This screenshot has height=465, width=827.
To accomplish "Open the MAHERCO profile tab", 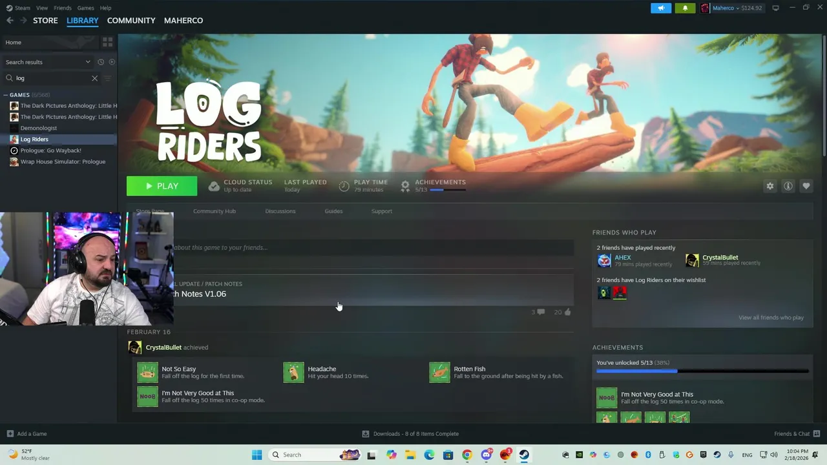I will tap(183, 21).
